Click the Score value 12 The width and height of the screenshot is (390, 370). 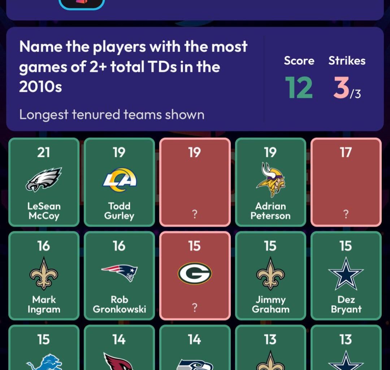(x=299, y=88)
